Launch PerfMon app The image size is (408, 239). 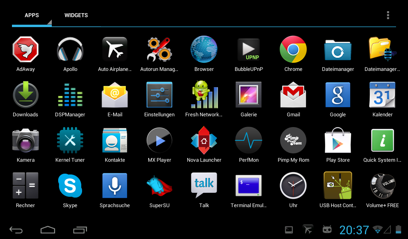249,141
